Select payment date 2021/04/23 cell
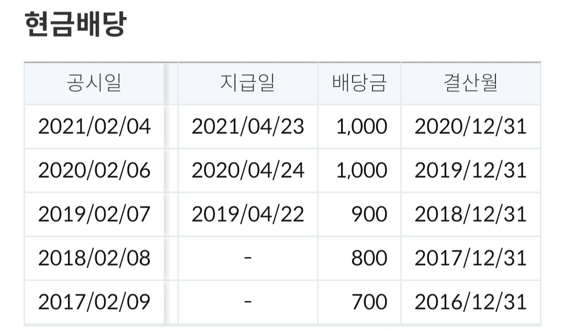 pyautogui.click(x=248, y=127)
